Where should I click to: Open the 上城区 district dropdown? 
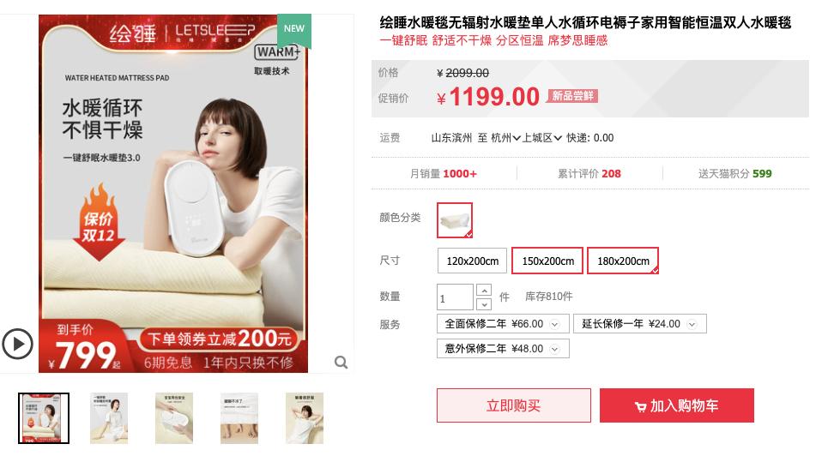coord(541,138)
